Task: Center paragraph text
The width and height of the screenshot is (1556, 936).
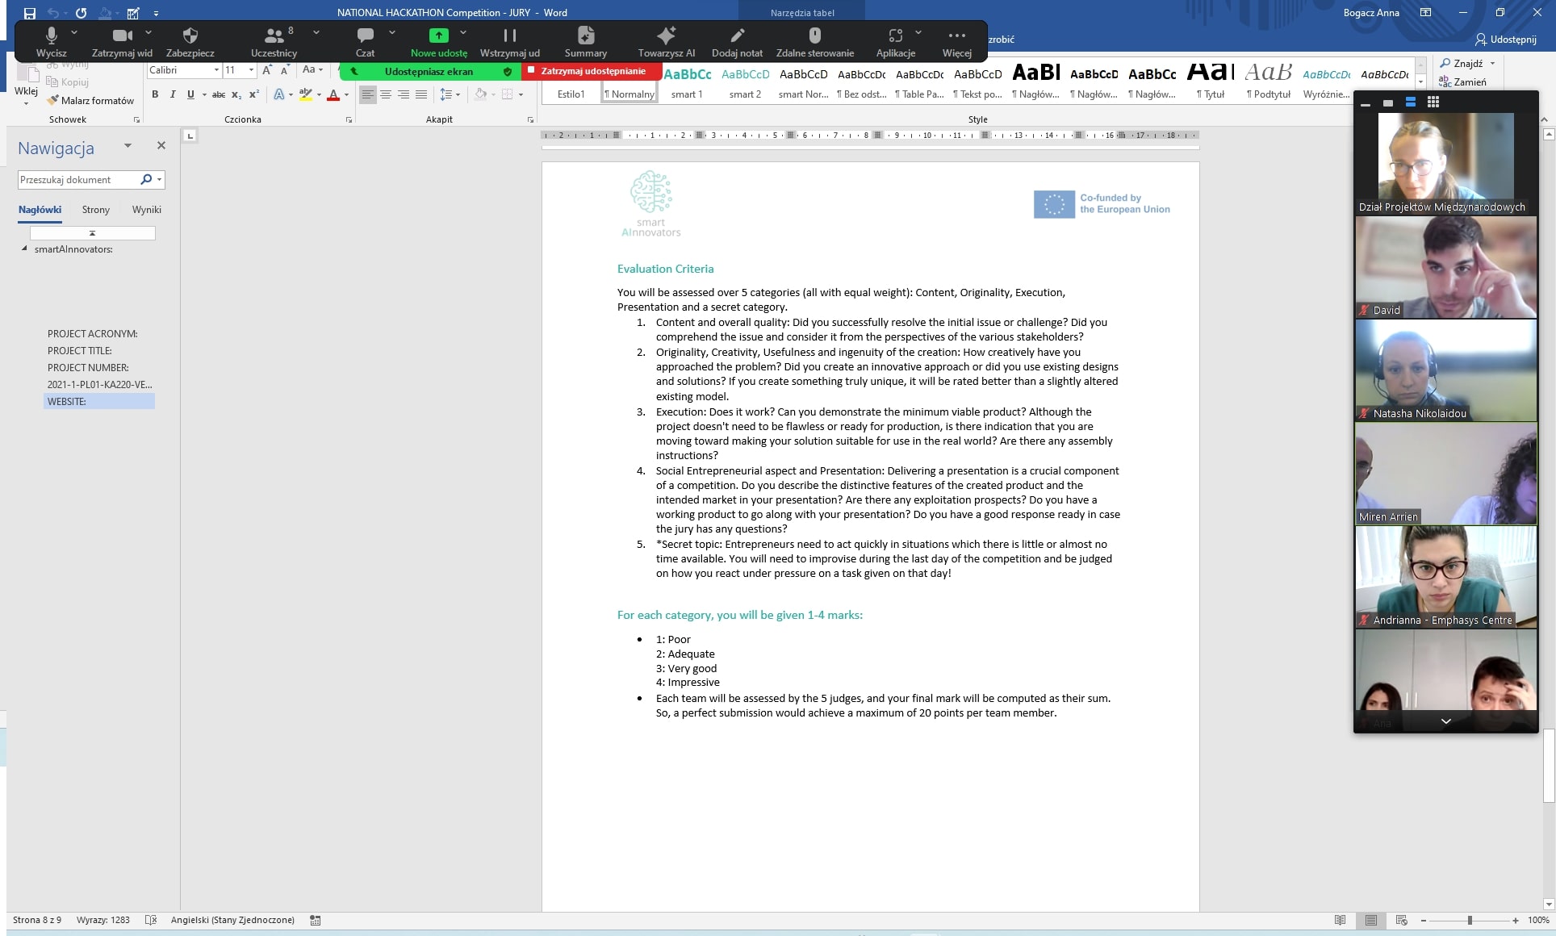Action: (386, 94)
